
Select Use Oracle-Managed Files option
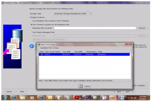click(x=43, y=32)
